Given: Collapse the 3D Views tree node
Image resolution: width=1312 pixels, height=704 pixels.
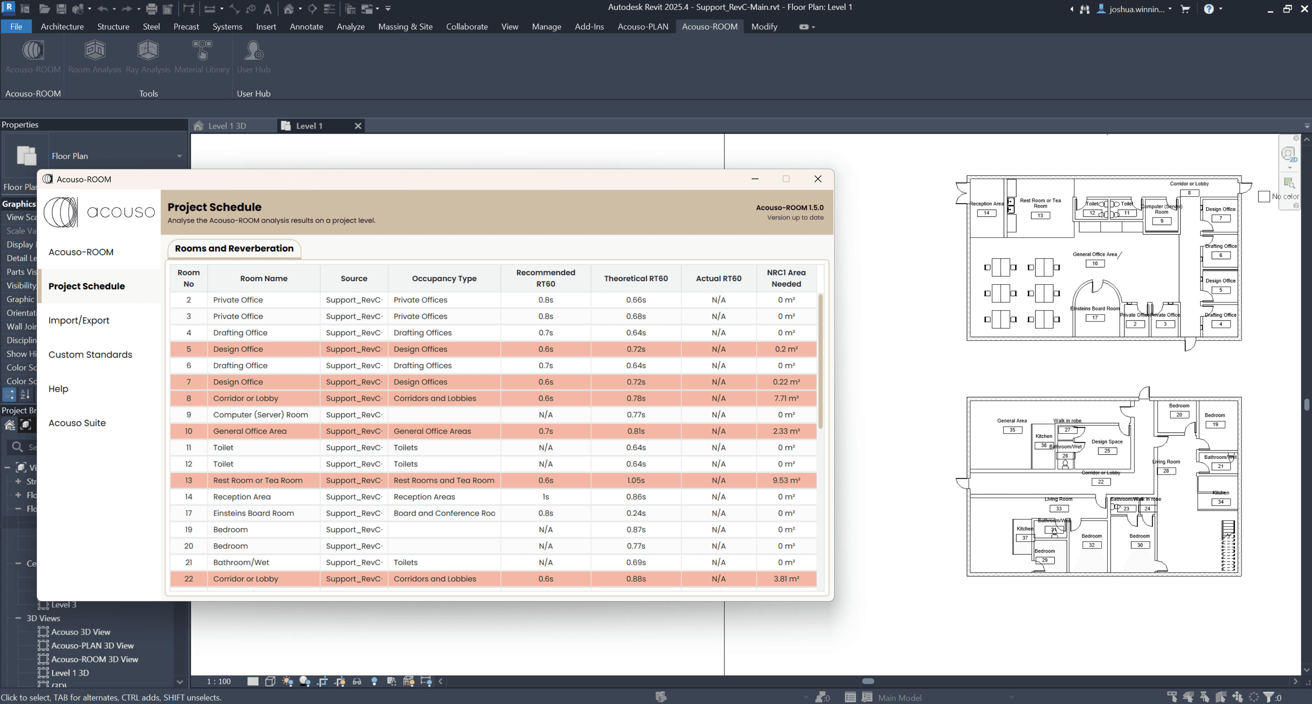Looking at the screenshot, I should (x=18, y=618).
